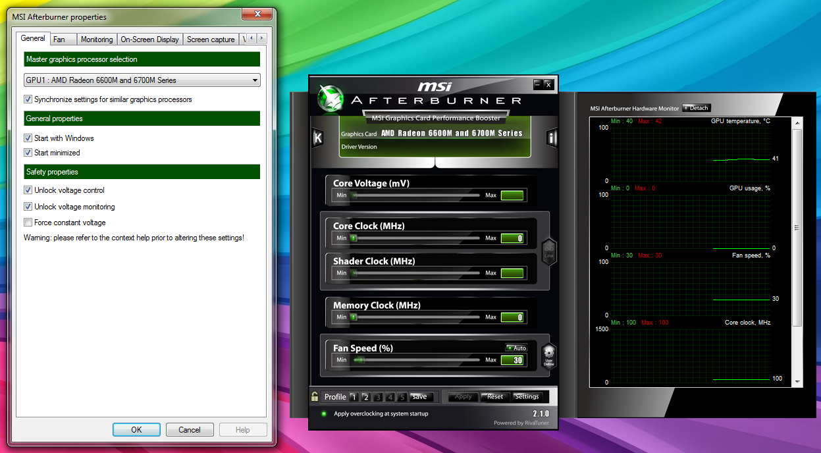
Task: Load profile slot 2
Action: click(365, 397)
